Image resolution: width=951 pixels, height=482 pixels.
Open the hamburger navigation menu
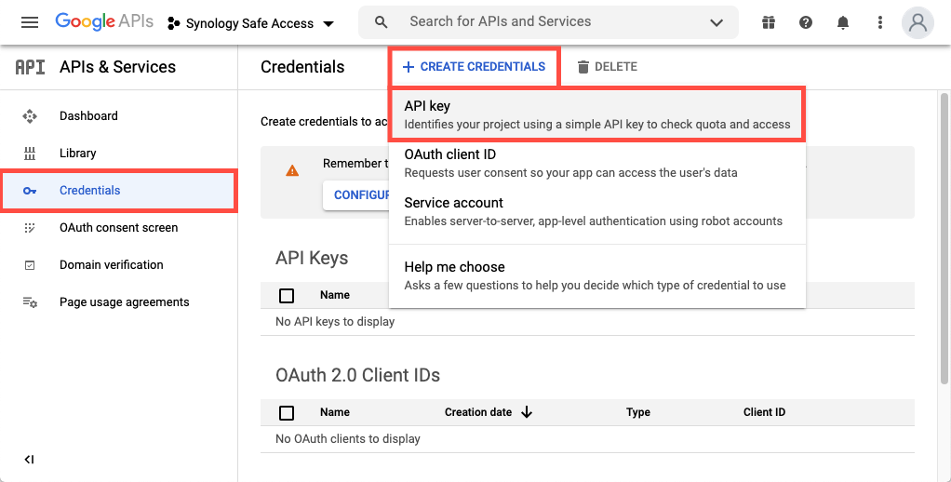pos(30,23)
